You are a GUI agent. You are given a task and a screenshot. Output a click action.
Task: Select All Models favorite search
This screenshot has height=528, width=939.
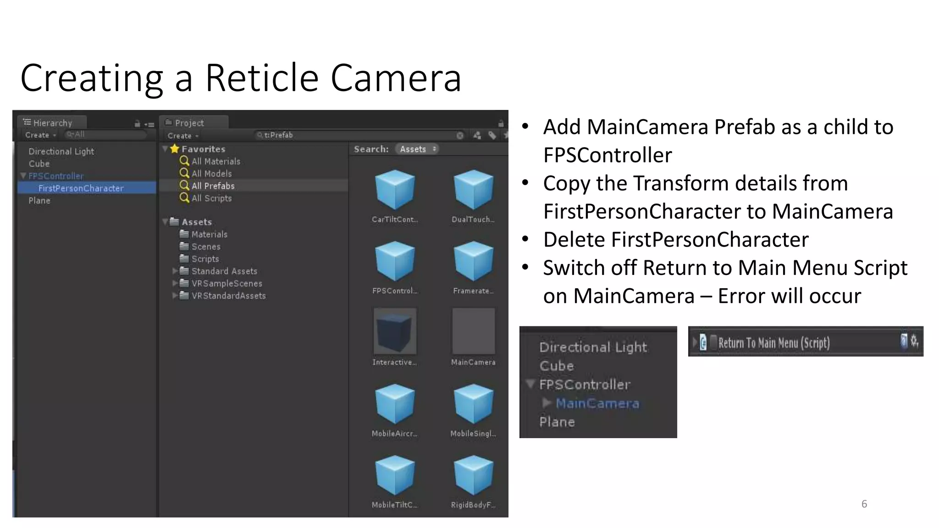211,174
